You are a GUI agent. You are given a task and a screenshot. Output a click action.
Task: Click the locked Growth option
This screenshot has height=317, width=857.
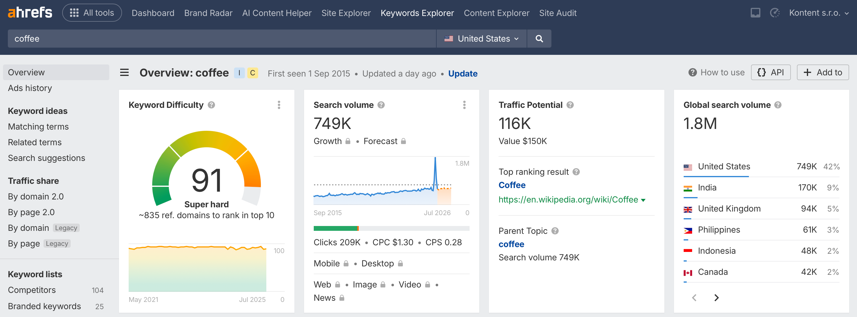332,141
